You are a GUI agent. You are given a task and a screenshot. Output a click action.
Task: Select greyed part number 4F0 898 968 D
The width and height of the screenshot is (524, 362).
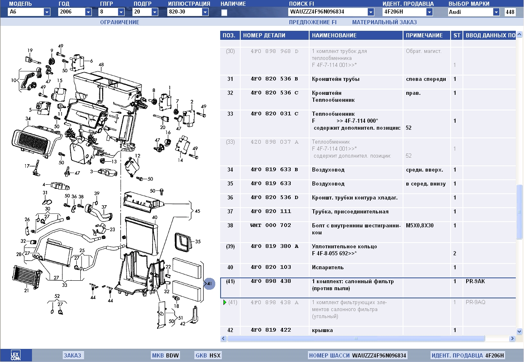click(x=274, y=52)
